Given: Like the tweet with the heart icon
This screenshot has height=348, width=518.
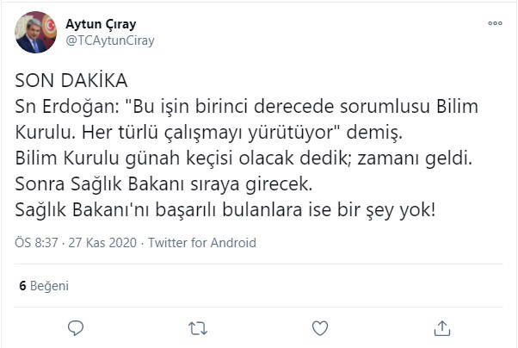Looking at the screenshot, I should point(319,328).
